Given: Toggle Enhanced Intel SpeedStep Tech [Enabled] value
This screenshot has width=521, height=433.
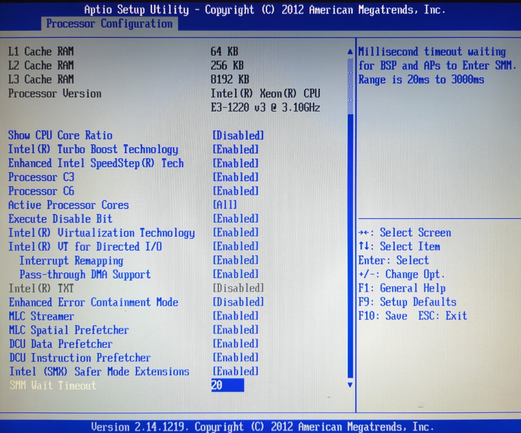Looking at the screenshot, I should coord(236,163).
